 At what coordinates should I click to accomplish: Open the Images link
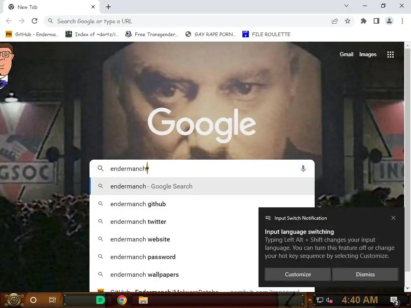[368, 54]
